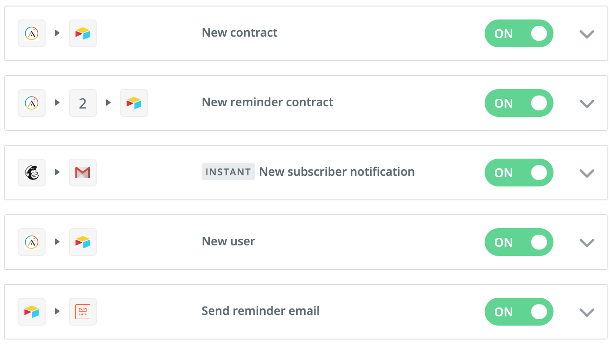The width and height of the screenshot is (613, 346).
Task: Open the New subscriber notification zap title
Action: (337, 172)
